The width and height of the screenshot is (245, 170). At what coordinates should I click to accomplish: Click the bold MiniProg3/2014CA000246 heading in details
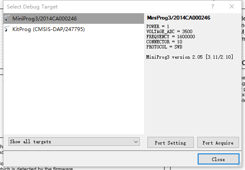[179, 18]
